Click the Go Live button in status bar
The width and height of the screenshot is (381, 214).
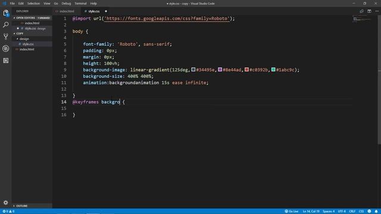pos(292,212)
